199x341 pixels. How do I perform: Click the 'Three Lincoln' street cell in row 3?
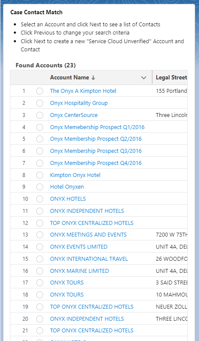(x=171, y=115)
